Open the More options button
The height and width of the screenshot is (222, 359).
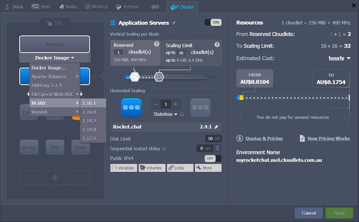(x=208, y=168)
